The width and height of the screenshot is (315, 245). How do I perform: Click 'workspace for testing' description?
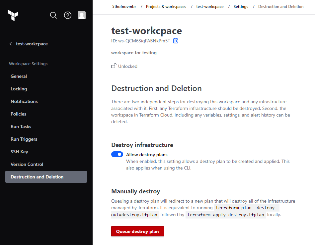[x=134, y=53]
